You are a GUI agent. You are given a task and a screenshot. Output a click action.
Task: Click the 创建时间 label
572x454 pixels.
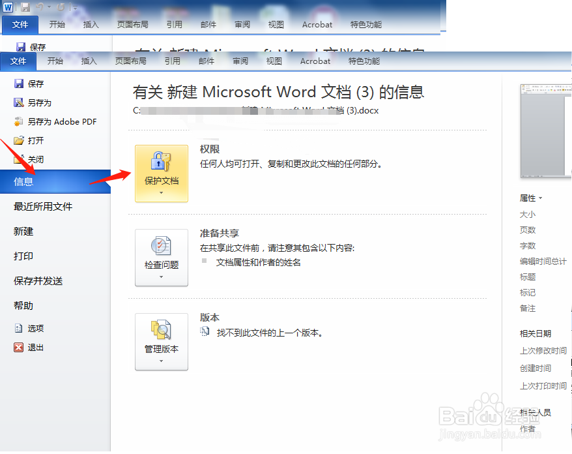pos(535,369)
